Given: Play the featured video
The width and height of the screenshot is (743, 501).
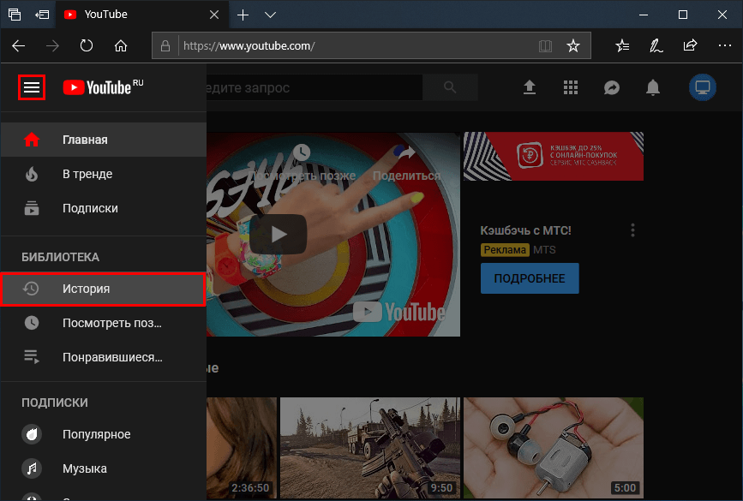Looking at the screenshot, I should [279, 235].
